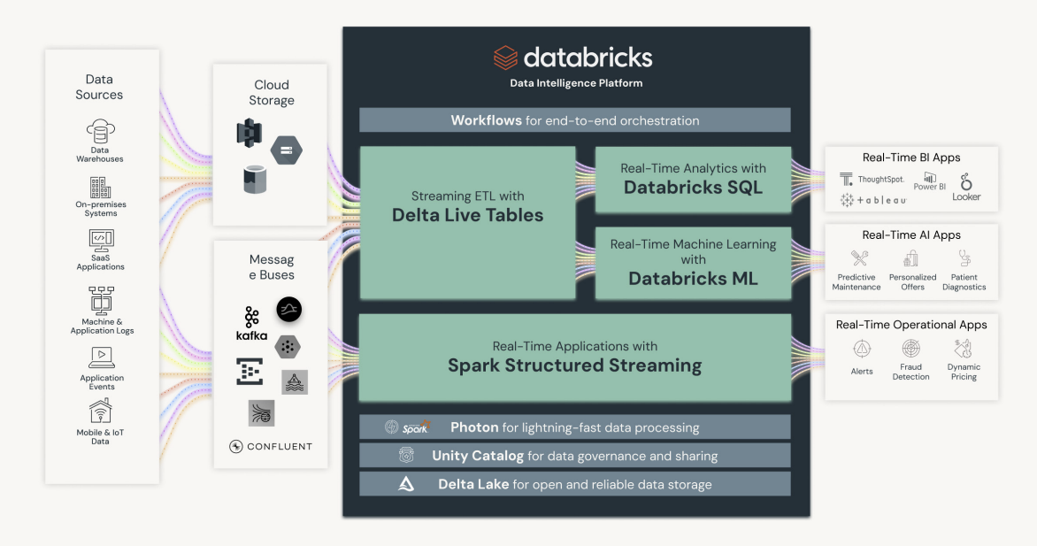The height and width of the screenshot is (546, 1037).
Task: Select the Tableau logo under Real-Time BI Apps
Action: pyautogui.click(x=847, y=200)
